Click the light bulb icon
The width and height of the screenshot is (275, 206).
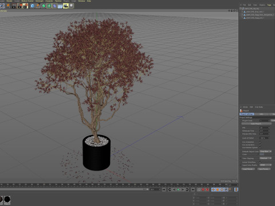point(71,6)
